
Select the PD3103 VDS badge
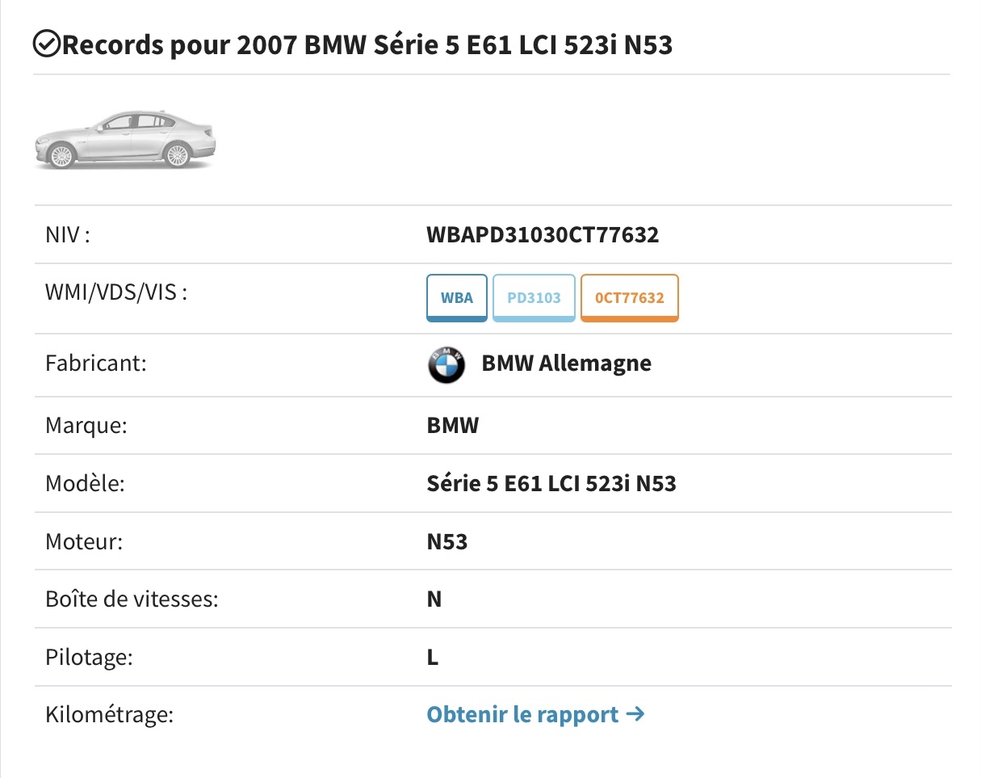tap(534, 298)
